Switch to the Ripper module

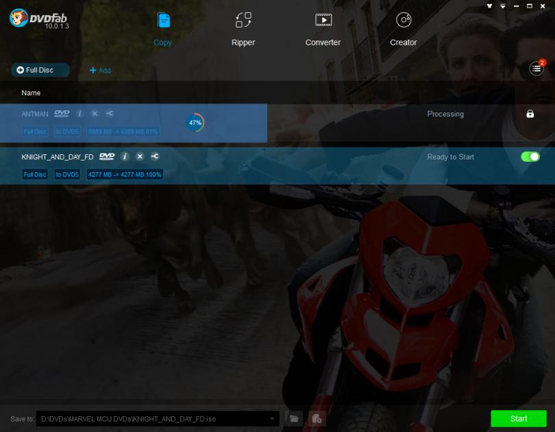[x=243, y=29]
